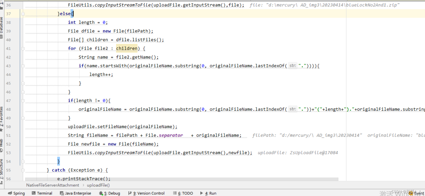Open the Java Enterprise tool window

pyautogui.click(x=75, y=193)
